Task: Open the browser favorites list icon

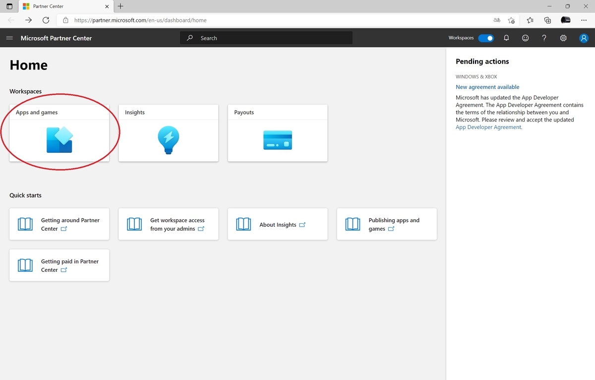Action: click(x=530, y=20)
